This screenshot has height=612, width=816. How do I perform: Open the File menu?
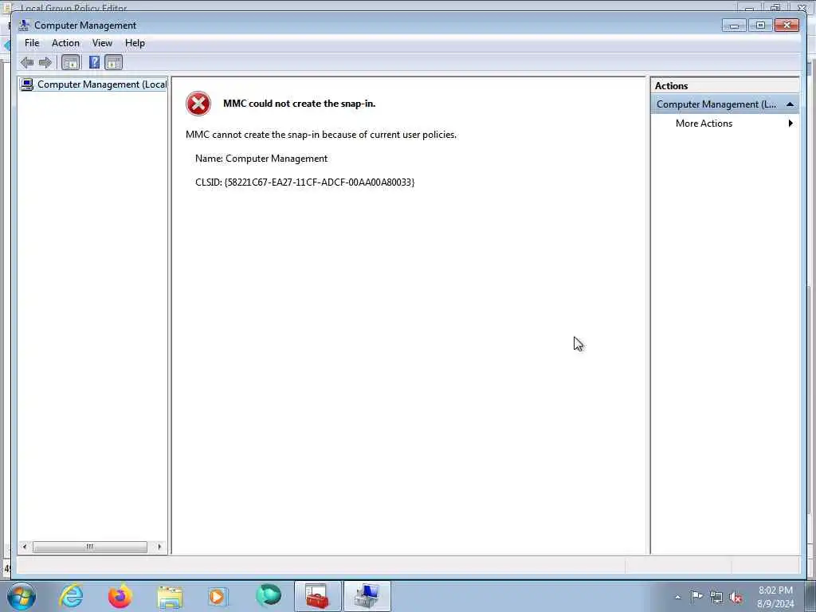[32, 43]
